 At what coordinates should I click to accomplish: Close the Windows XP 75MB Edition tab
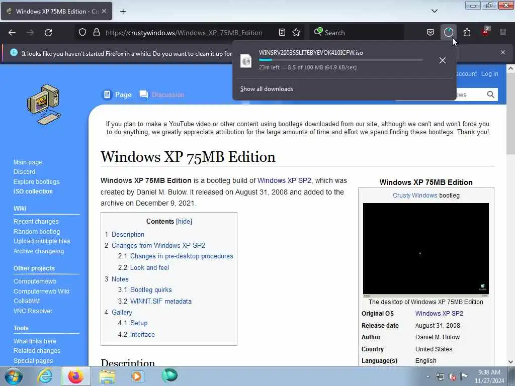(x=104, y=11)
